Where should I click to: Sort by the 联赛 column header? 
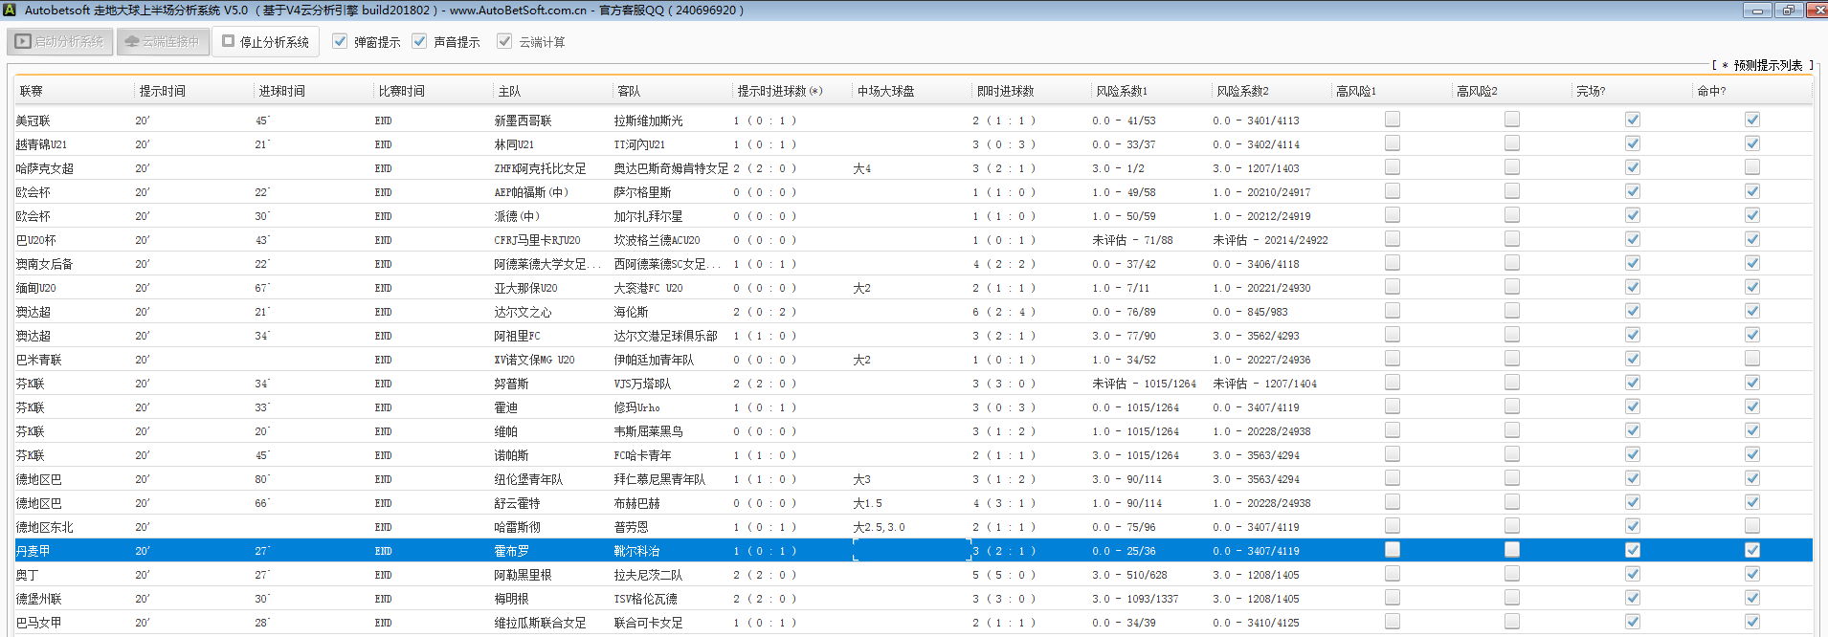32,92
